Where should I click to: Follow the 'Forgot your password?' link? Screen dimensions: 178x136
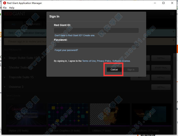pyautogui.click(x=66, y=50)
